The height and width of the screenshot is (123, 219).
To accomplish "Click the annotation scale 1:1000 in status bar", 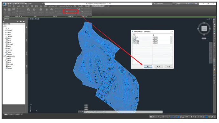I will (x=187, y=117).
